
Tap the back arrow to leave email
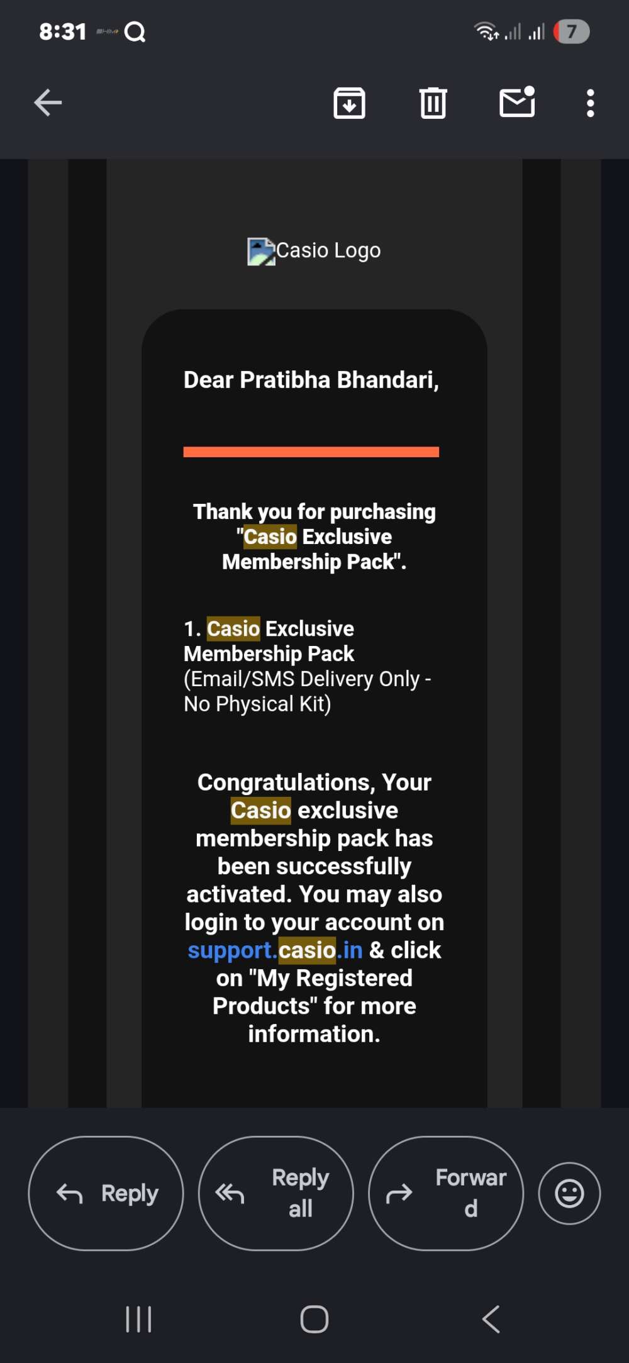pyautogui.click(x=48, y=103)
